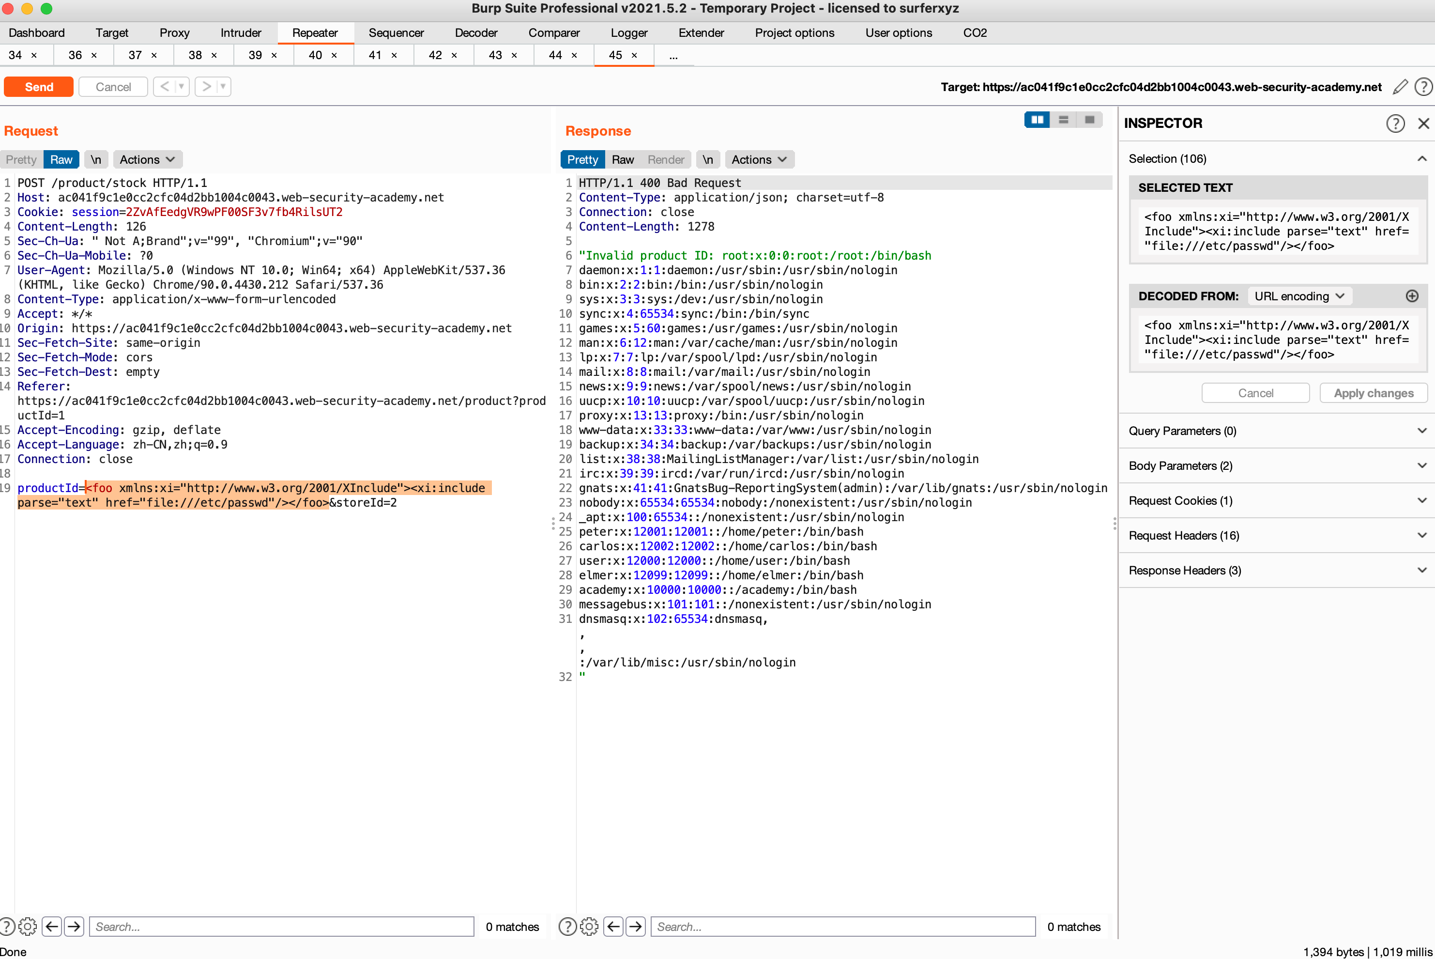The image size is (1435, 959).
Task: Switch to the Proxy tab
Action: (174, 32)
